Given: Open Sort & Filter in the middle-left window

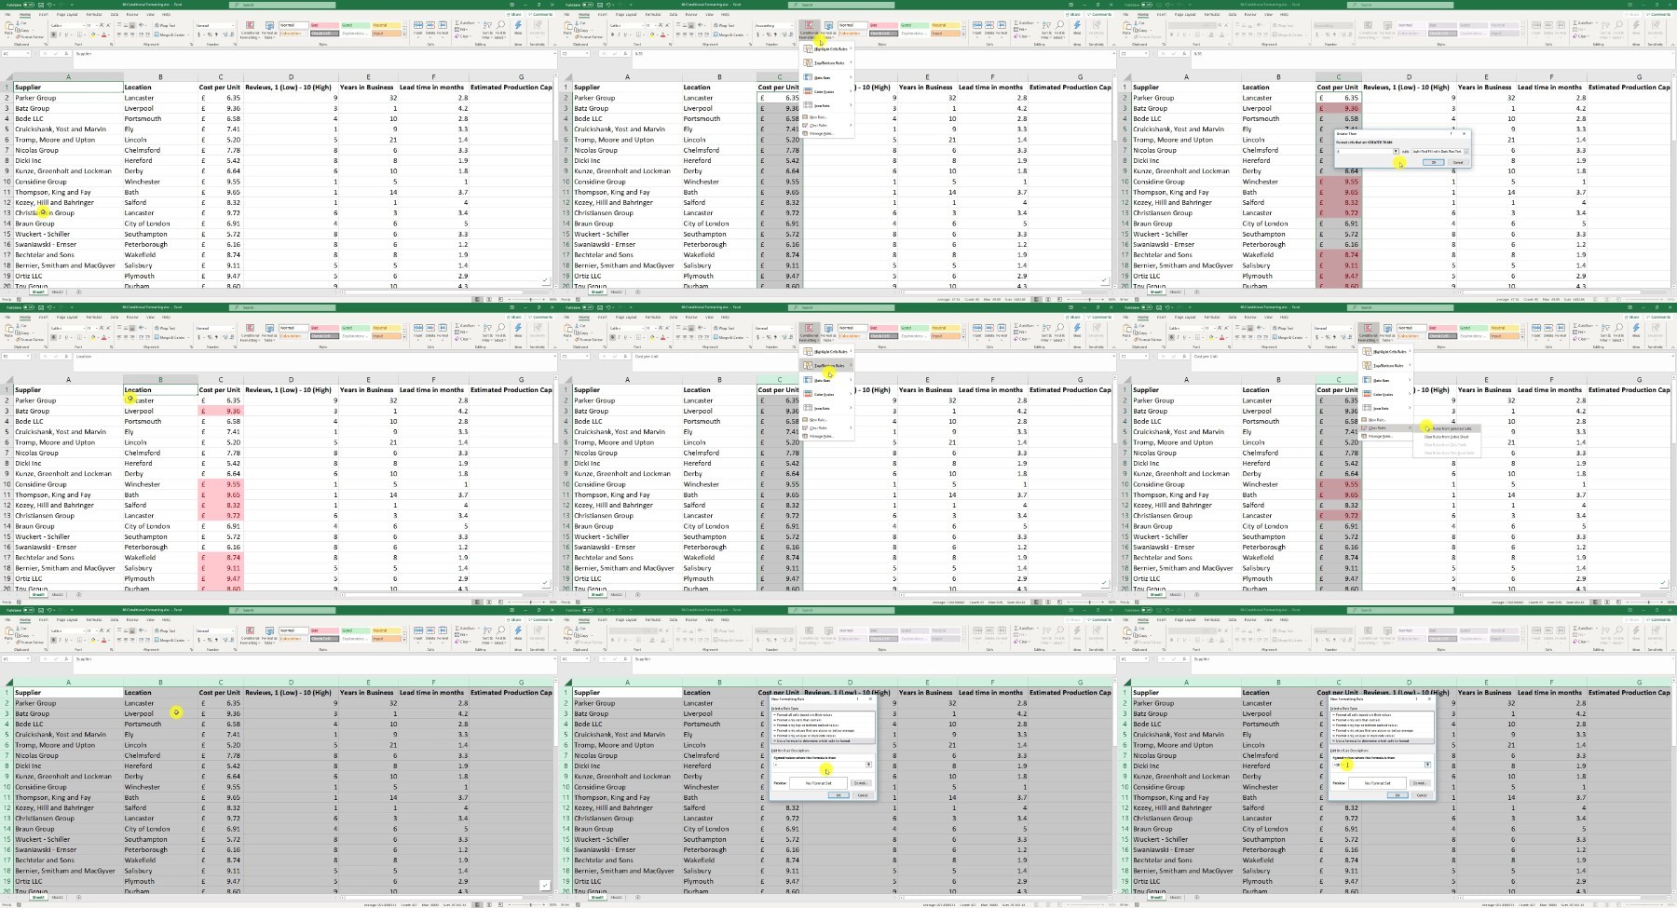Looking at the screenshot, I should coord(487,332).
